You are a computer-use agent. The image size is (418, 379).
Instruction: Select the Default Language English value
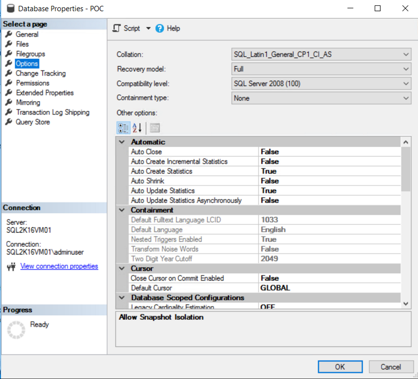click(330, 230)
